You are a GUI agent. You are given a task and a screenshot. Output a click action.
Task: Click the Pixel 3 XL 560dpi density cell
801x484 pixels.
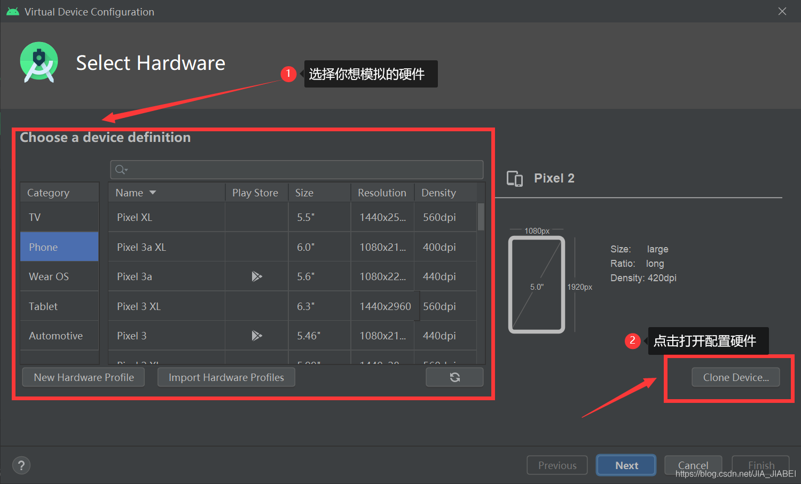pyautogui.click(x=448, y=306)
